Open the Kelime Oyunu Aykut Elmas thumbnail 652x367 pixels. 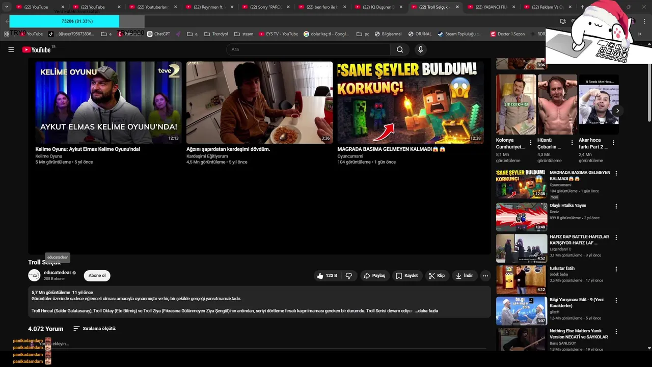coord(108,102)
